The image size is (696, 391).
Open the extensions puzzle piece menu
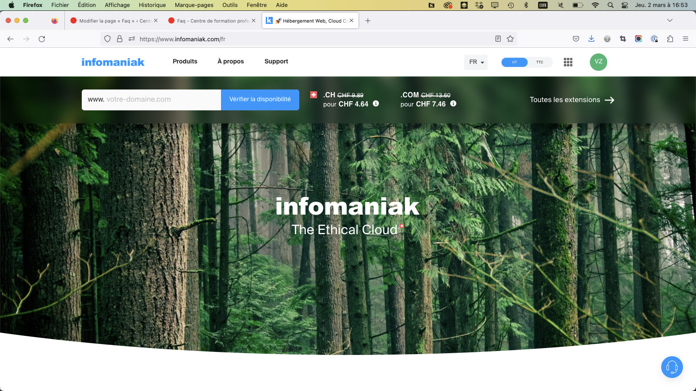click(x=670, y=39)
